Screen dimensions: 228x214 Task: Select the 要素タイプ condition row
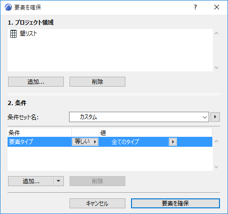coord(110,142)
